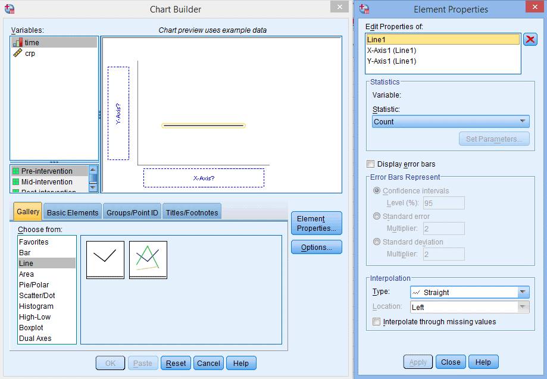Choose Dual Axes in gallery list

(47, 338)
